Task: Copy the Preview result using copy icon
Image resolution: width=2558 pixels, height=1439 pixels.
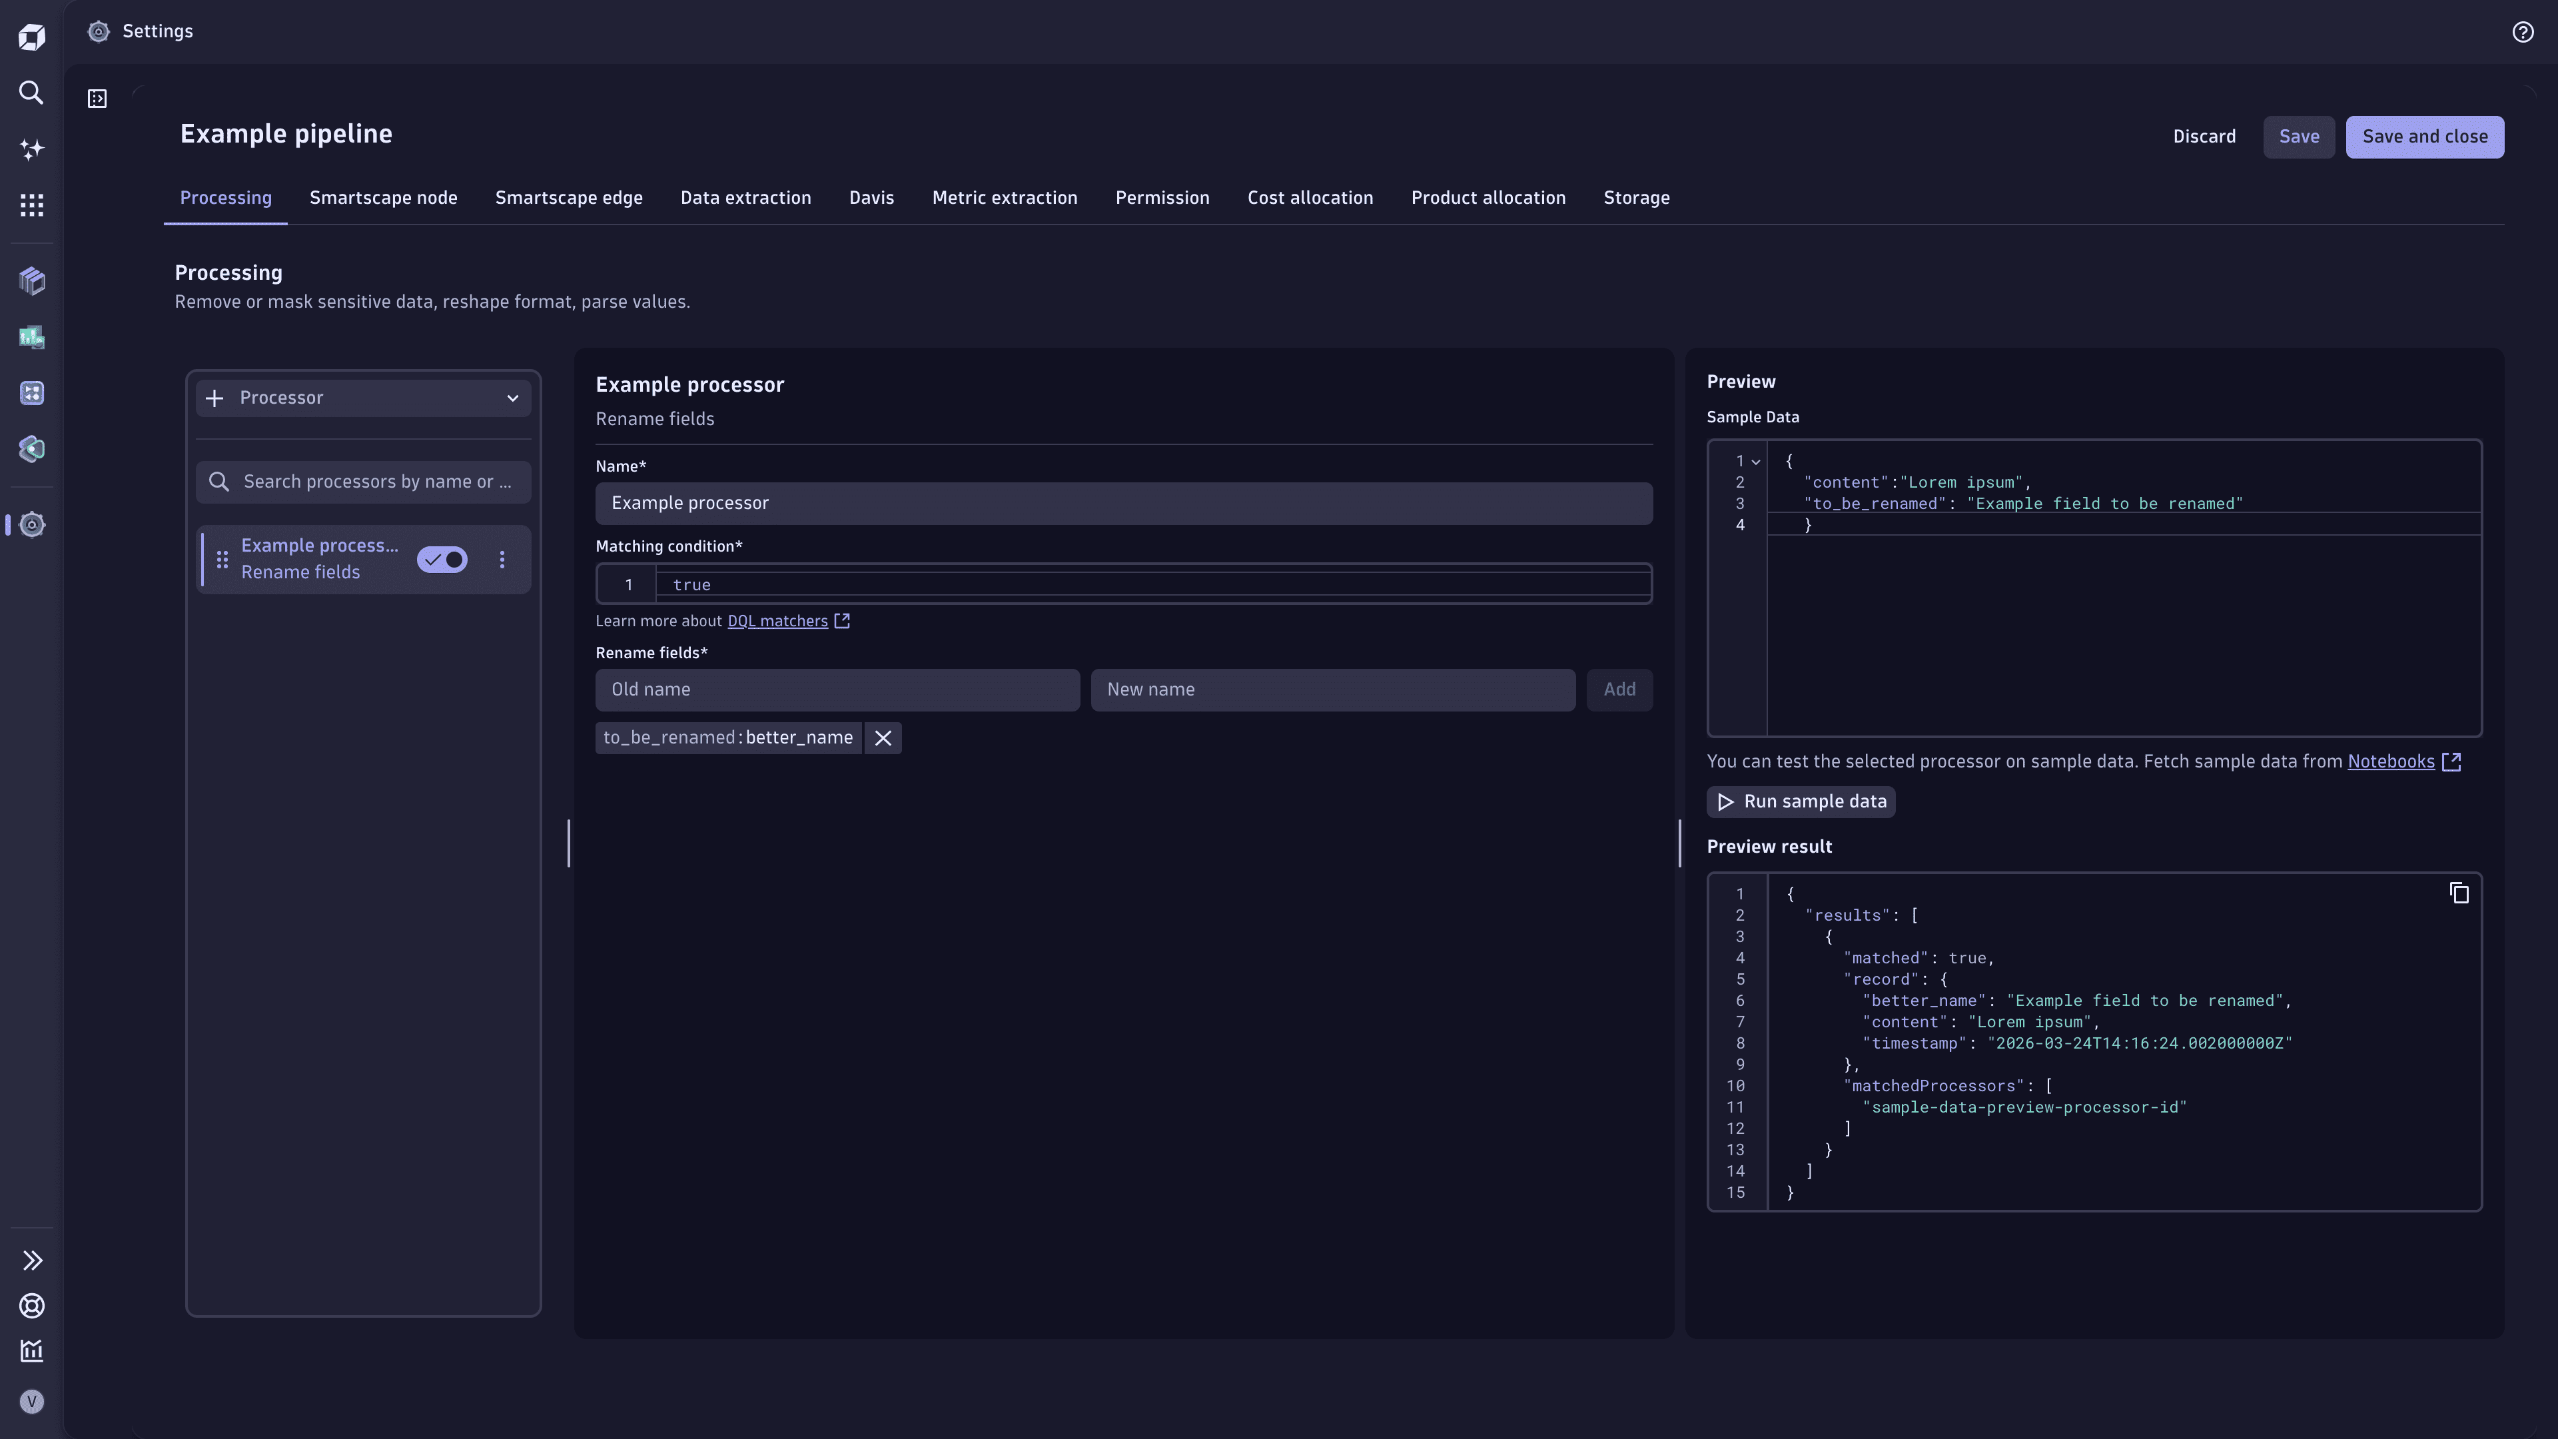Action: (x=2459, y=893)
